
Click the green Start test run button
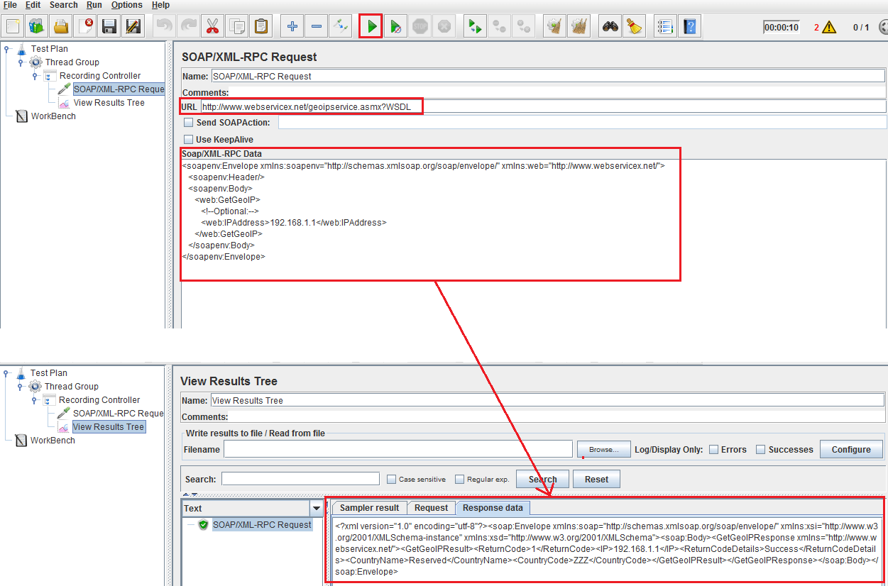[371, 27]
